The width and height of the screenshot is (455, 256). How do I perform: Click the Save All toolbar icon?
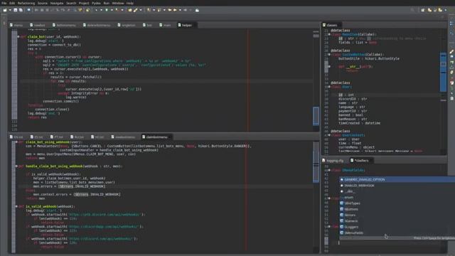click(21, 10)
